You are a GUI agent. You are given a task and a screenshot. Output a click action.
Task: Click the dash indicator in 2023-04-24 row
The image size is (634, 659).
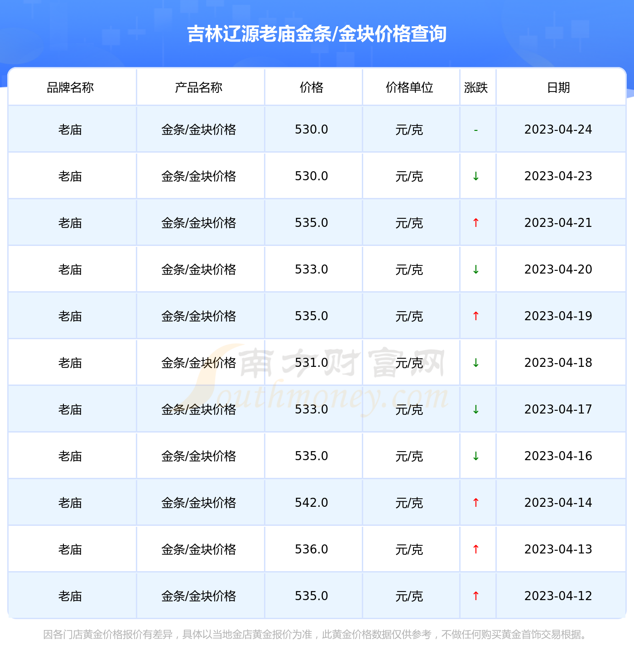pyautogui.click(x=476, y=130)
